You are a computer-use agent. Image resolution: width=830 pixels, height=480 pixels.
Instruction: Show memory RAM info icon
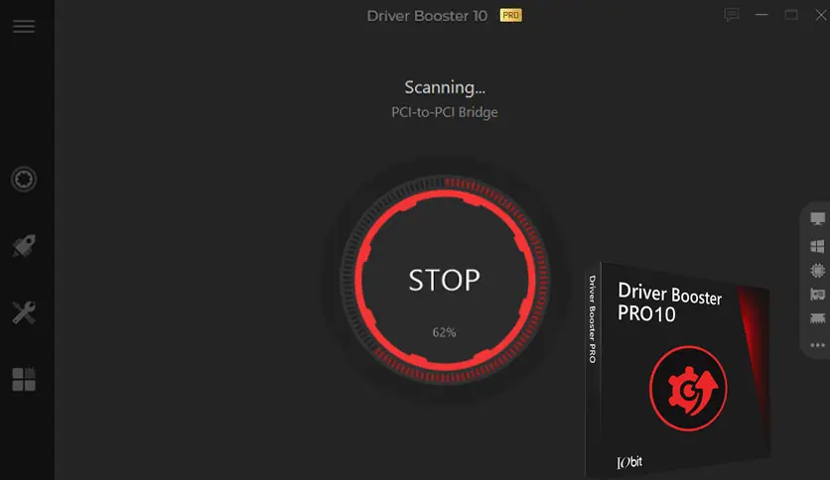817,318
